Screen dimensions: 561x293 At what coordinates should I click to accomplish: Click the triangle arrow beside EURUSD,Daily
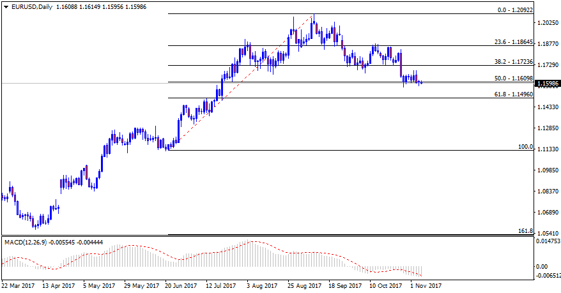click(5, 6)
